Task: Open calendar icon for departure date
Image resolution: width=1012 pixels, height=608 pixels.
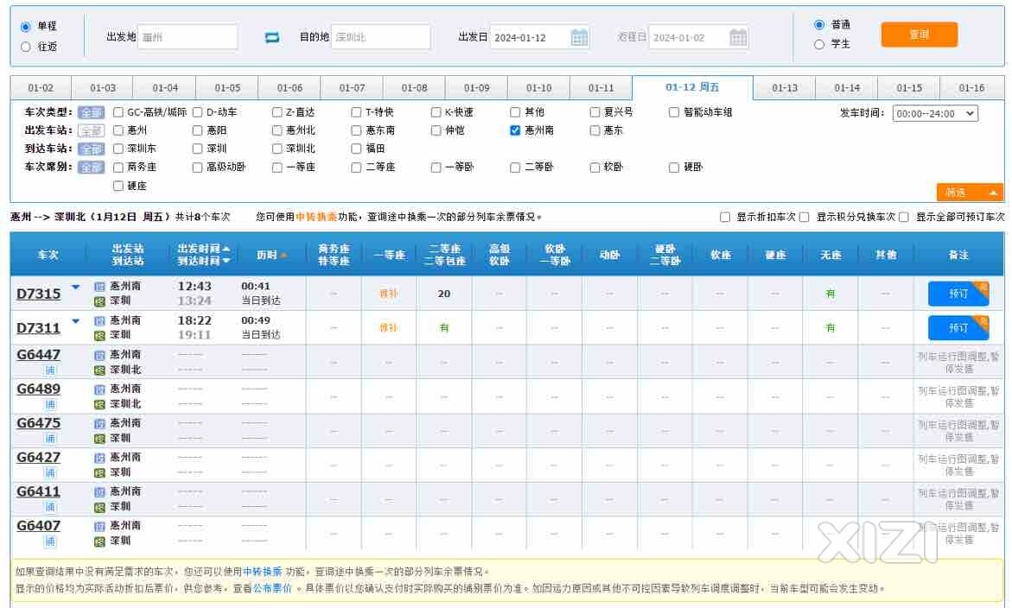Action: pyautogui.click(x=580, y=37)
